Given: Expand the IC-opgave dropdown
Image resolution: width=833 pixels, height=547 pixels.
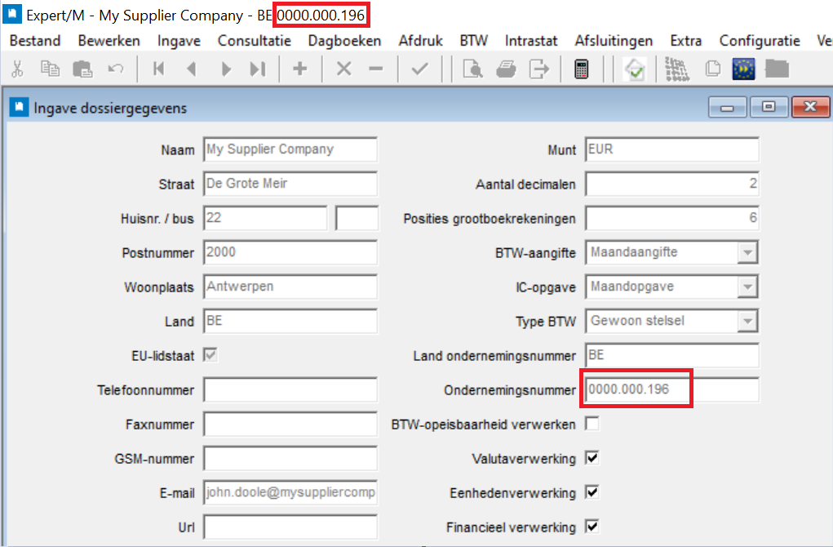Looking at the screenshot, I should tap(747, 287).
